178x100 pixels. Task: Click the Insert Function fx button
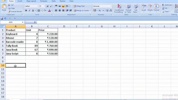click(x=35, y=22)
